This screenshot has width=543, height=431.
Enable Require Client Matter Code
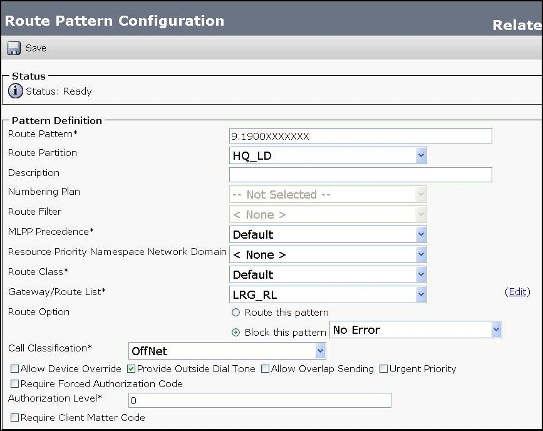(14, 417)
